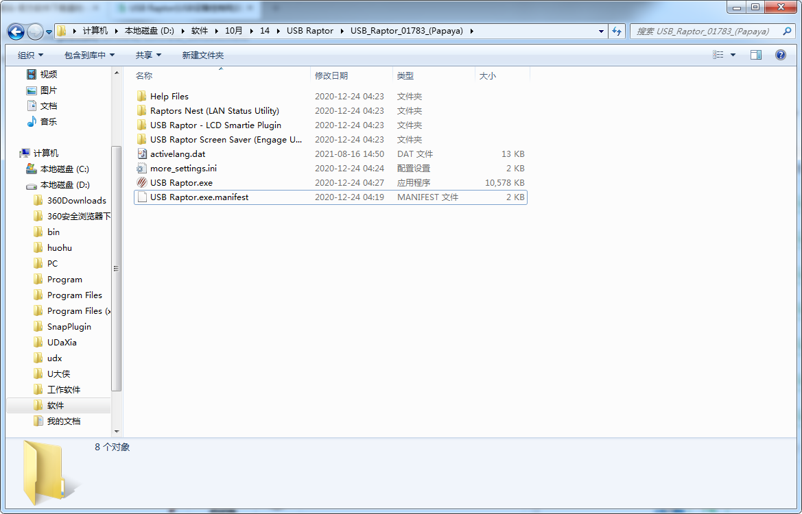
Task: Select bin folder in sidebar
Action: pyautogui.click(x=47, y=232)
